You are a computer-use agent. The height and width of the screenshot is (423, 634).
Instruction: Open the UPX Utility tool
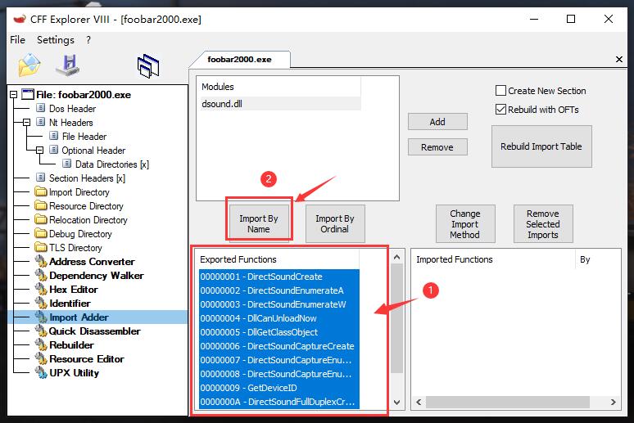[74, 373]
